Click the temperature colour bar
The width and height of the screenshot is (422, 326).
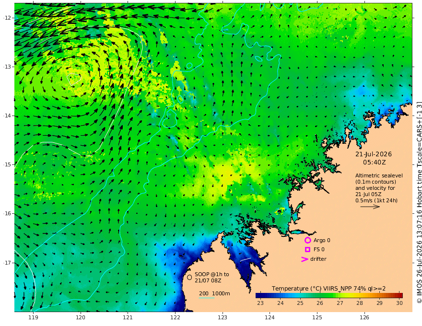click(329, 295)
